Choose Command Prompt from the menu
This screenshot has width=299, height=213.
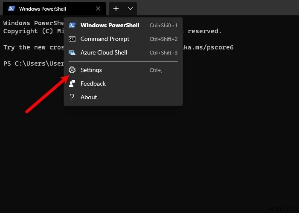(123, 39)
